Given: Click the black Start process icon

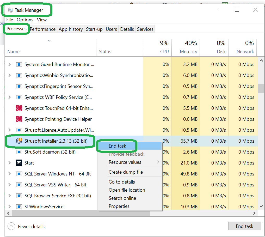Looking at the screenshot, I should (x=19, y=163).
